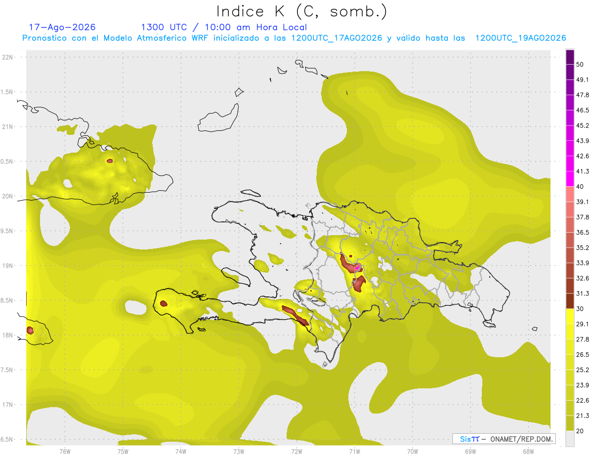Click the "18N" latitude axis label
Viewport: 593px width, 458px height.
pos(7,335)
